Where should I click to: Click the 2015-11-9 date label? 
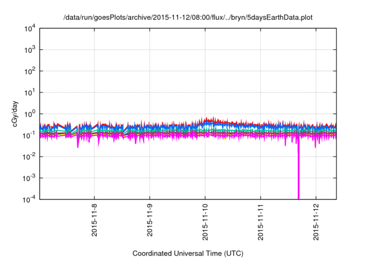pos(150,220)
